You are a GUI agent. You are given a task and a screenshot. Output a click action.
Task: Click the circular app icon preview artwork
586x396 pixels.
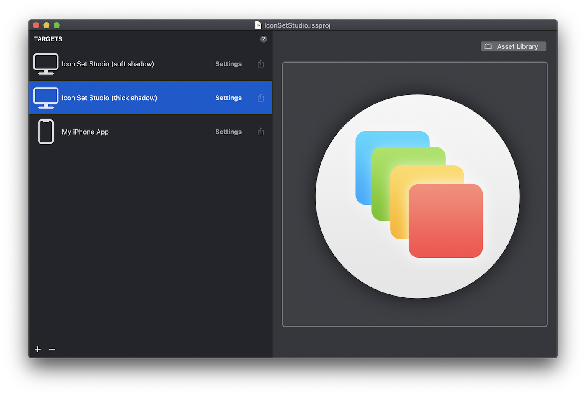coord(417,194)
